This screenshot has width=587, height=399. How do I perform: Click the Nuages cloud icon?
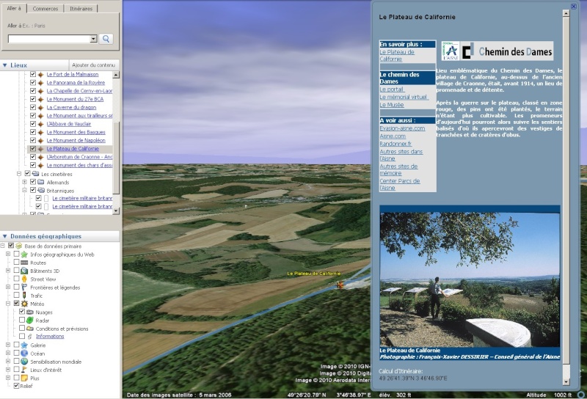click(x=29, y=312)
